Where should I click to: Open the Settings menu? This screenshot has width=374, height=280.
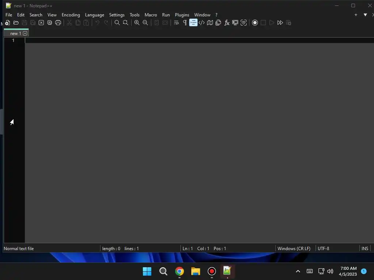click(x=117, y=15)
